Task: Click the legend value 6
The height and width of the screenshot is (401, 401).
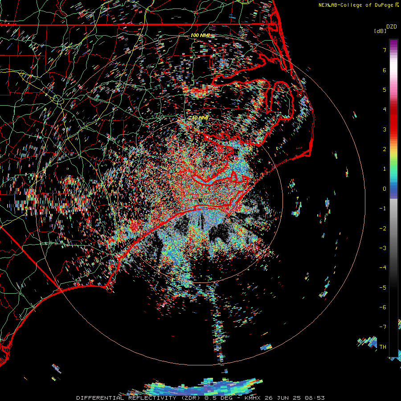Action: [385, 70]
